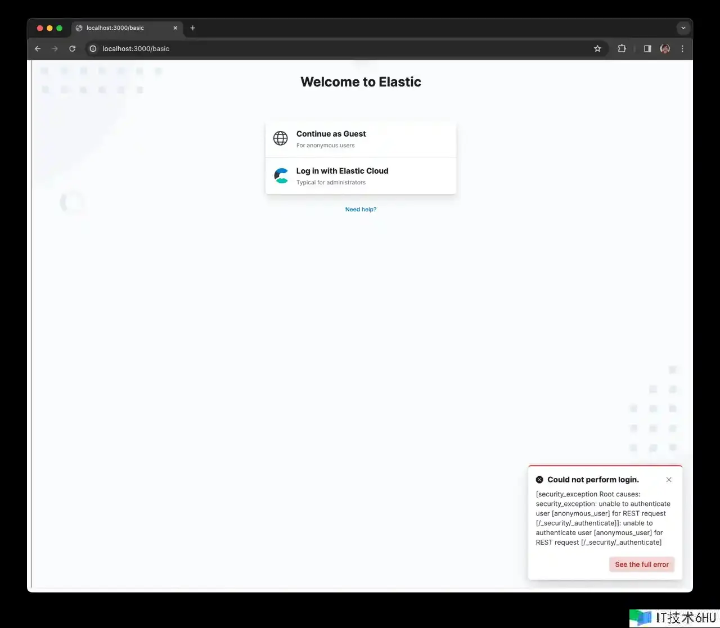Image resolution: width=720 pixels, height=628 pixels.
Task: Click the address bar URL field
Action: pyautogui.click(x=343, y=49)
